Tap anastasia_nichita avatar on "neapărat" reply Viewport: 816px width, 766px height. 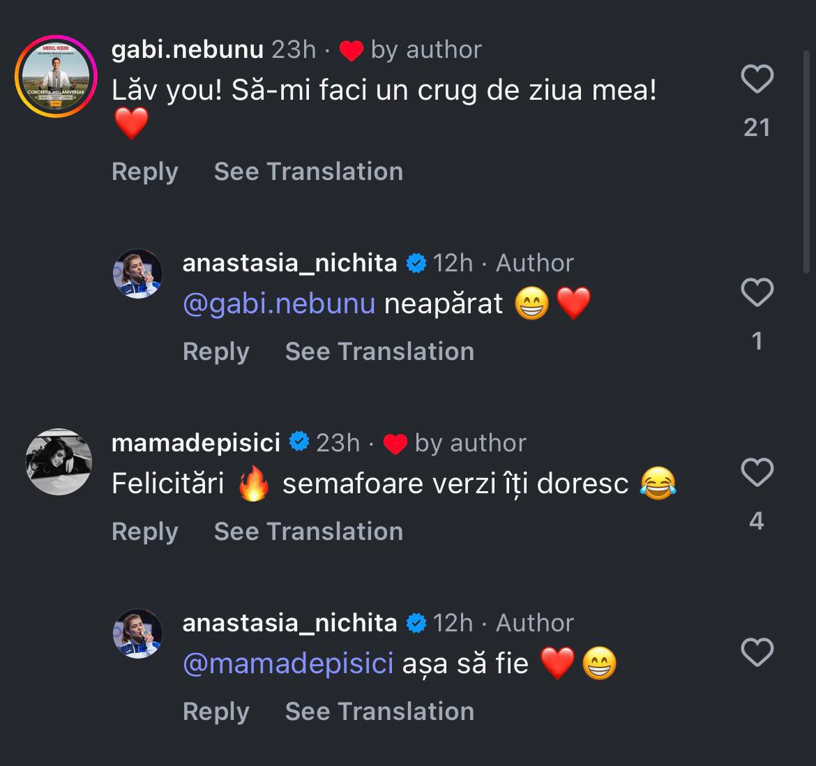[137, 273]
